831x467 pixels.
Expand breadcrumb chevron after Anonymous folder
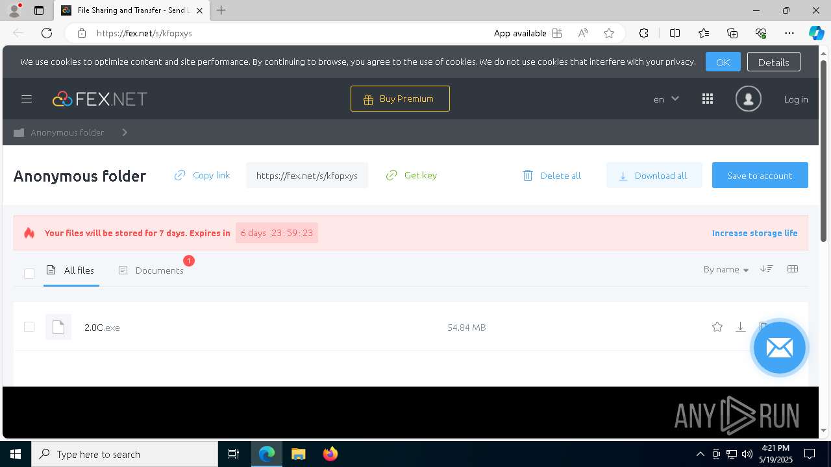coord(125,132)
